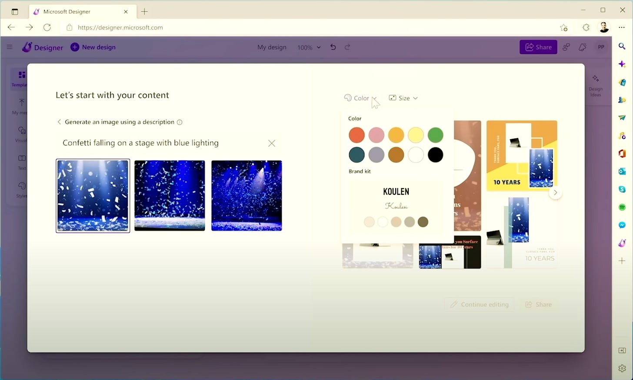Open the PP profile avatar
Viewport: 633px width, 380px height.
601,47
